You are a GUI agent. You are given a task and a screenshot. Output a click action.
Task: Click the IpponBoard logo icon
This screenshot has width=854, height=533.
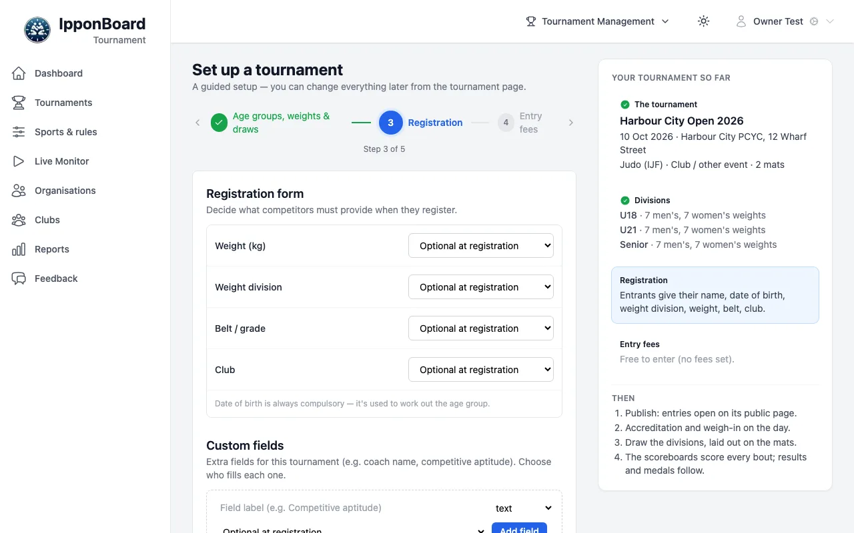click(x=37, y=30)
